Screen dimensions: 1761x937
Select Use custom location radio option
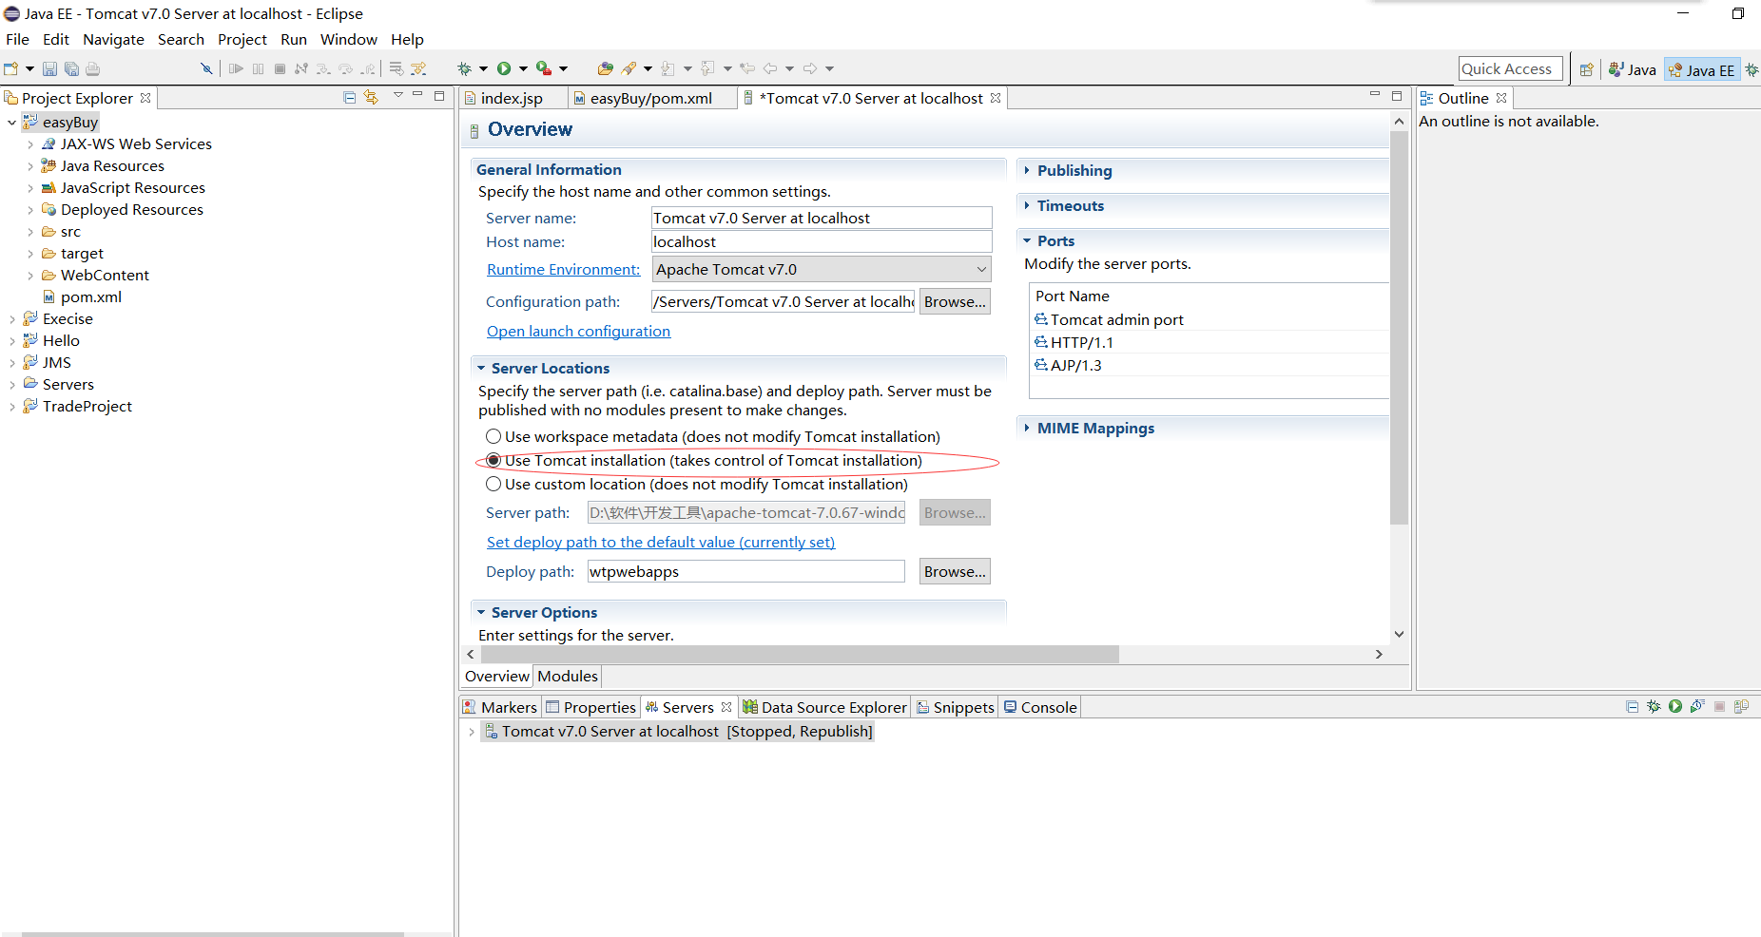[x=493, y=484]
